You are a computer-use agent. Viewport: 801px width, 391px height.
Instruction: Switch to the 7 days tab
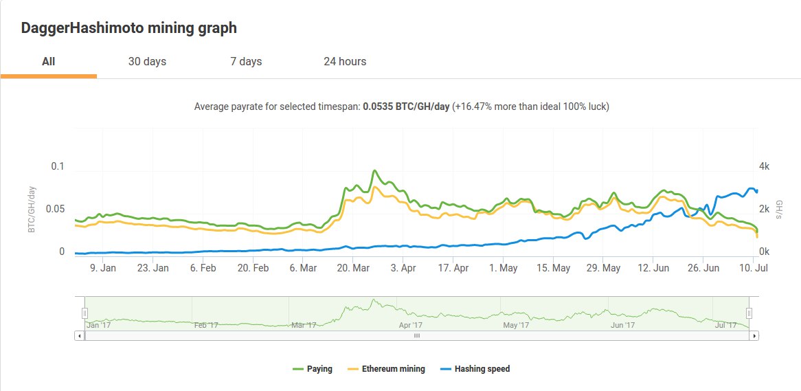(246, 62)
